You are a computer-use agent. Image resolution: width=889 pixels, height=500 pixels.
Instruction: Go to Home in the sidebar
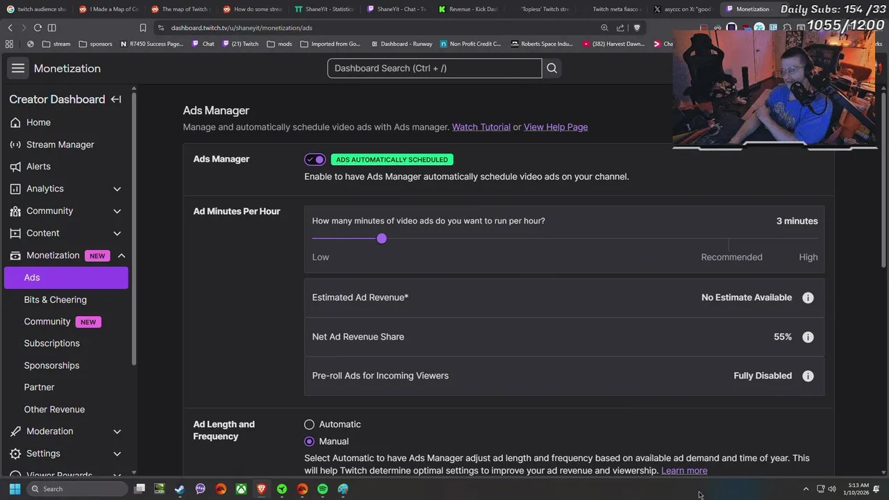38,122
